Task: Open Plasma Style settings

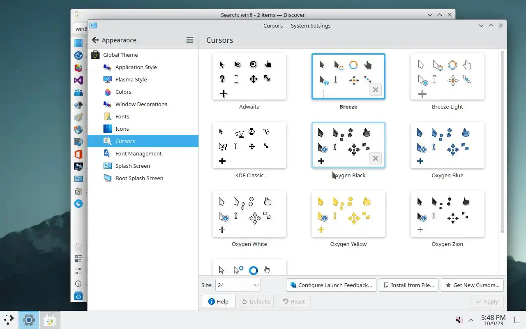Action: click(x=143, y=79)
